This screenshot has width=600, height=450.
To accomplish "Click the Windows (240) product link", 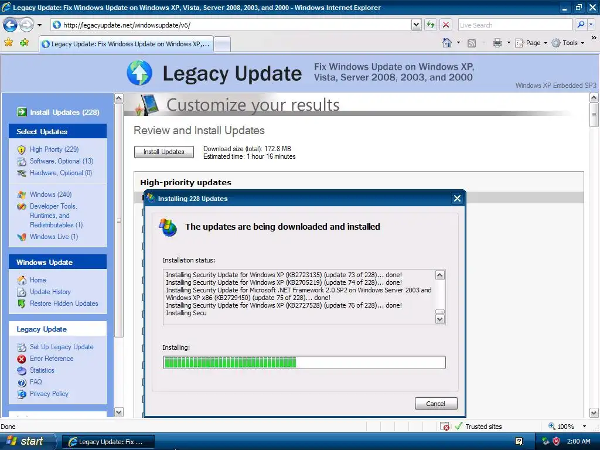I will (51, 195).
